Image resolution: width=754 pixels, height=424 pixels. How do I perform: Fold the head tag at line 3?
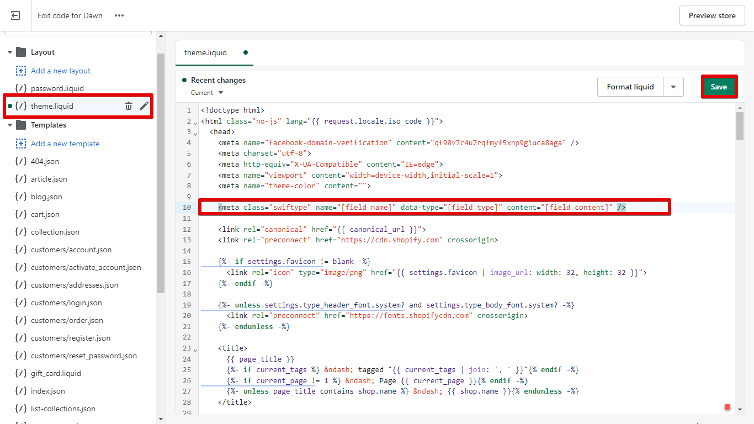(195, 133)
